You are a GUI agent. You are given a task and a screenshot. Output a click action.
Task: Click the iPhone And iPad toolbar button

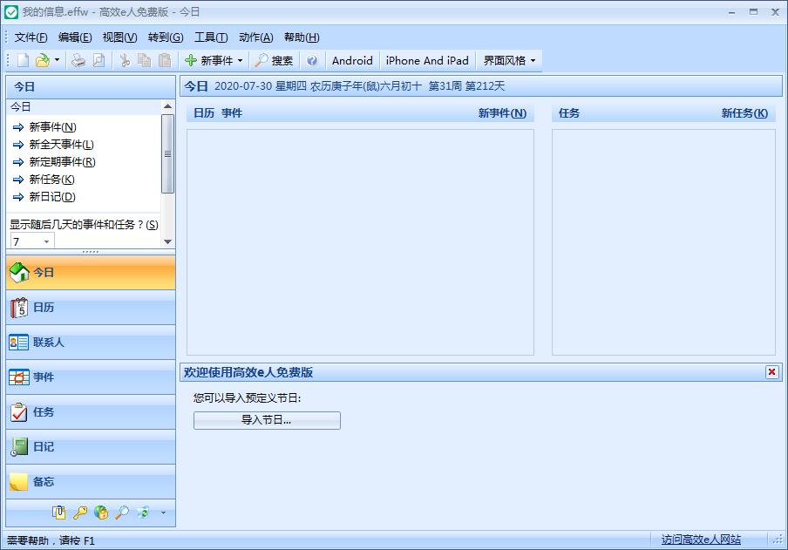(427, 60)
